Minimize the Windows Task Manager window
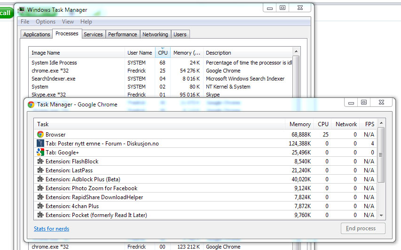 tap(269, 8)
